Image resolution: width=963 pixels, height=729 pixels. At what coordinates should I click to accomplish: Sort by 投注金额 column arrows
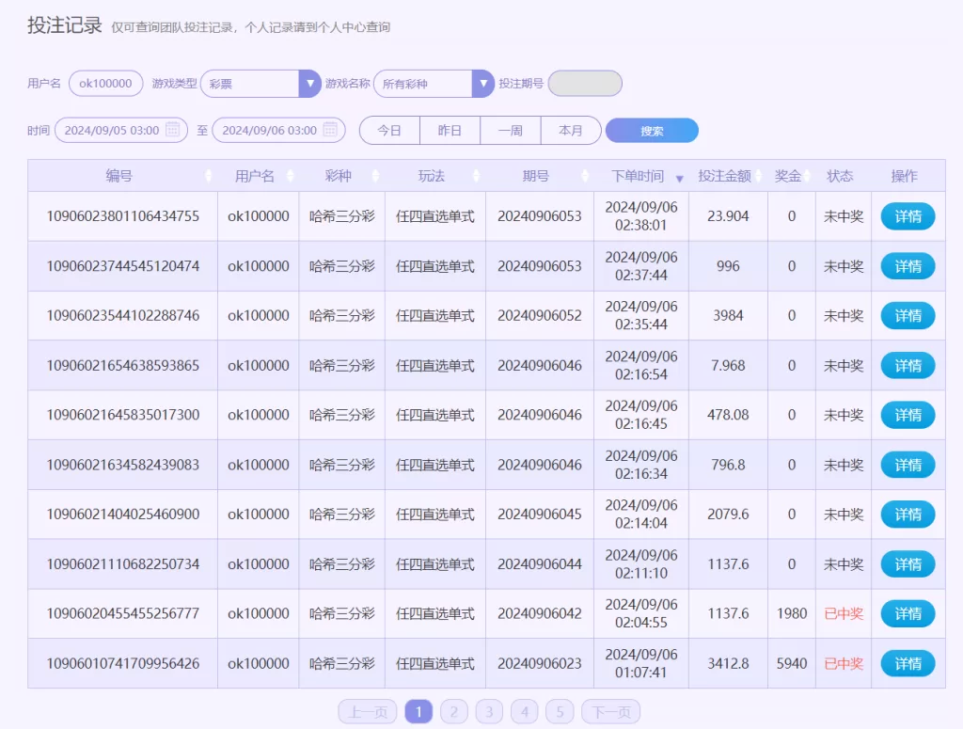pos(759,176)
